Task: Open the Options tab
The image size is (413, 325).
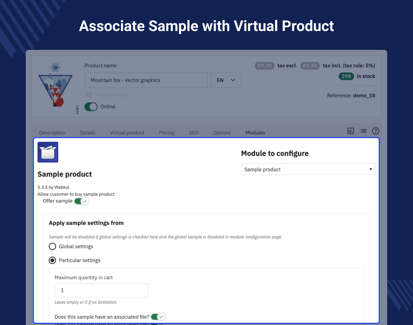Action: pyautogui.click(x=222, y=133)
